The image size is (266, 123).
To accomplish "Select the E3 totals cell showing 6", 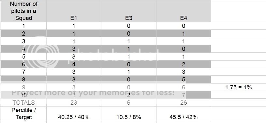I will click(x=128, y=102).
